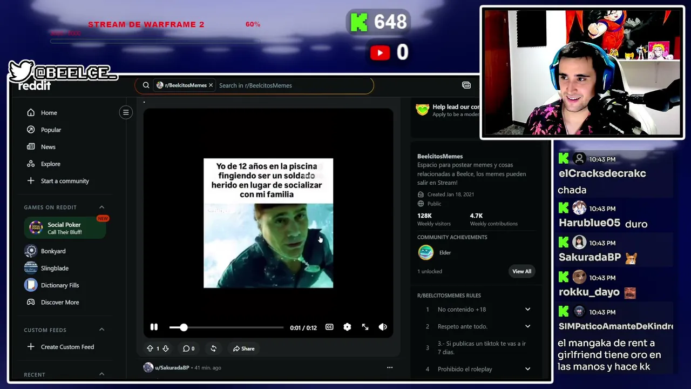Click the streamer webcam feed
691x389 pixels.
582,72
